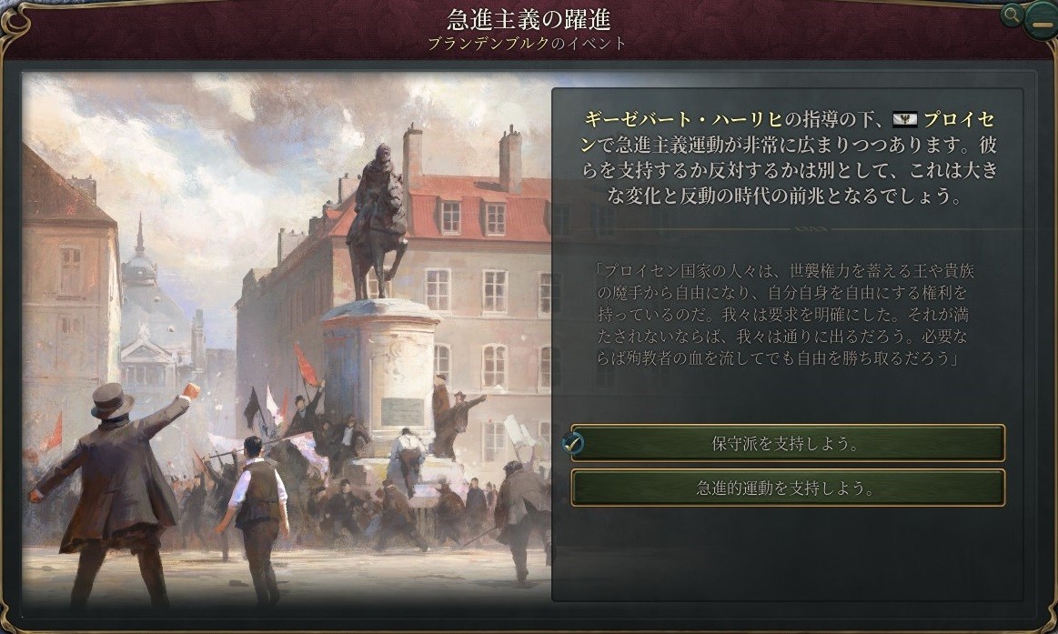Click the white event description paragraph
The image size is (1058, 634).
coord(789,158)
